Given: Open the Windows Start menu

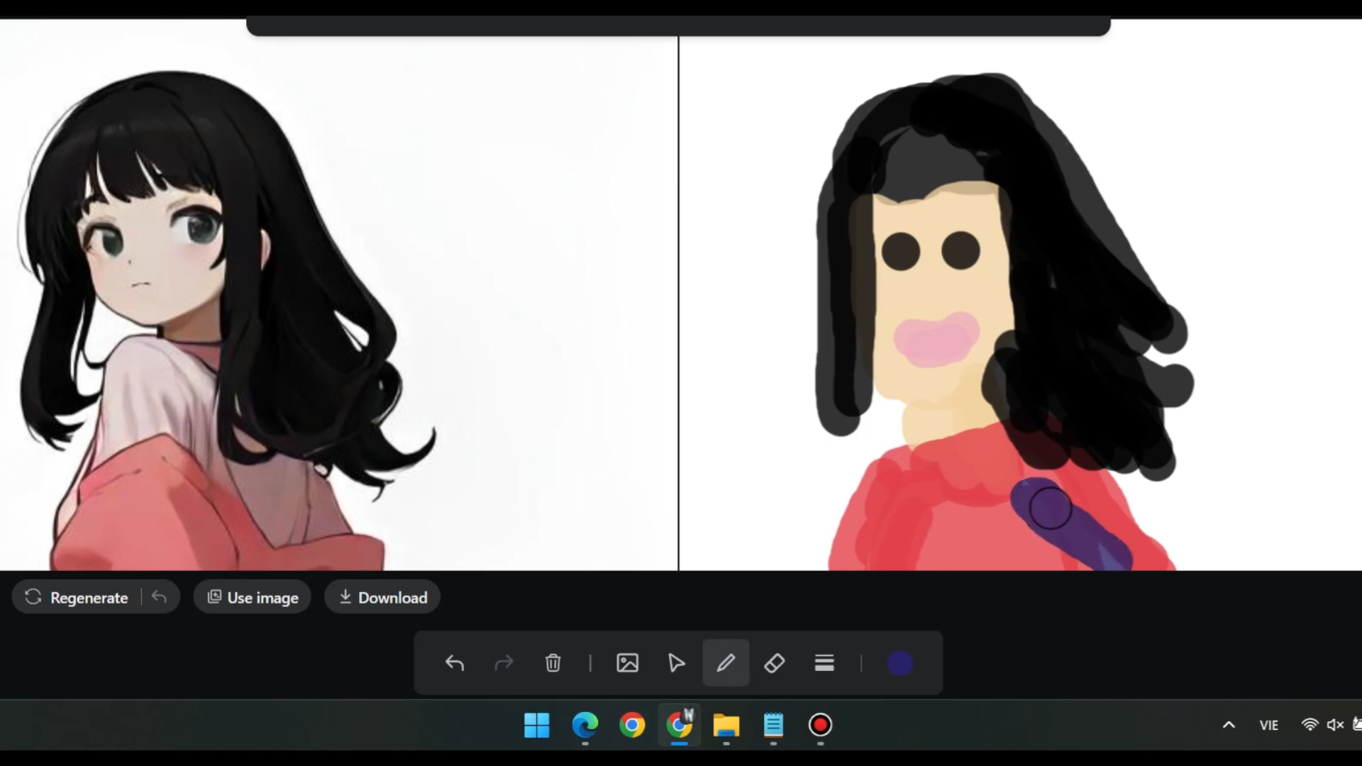Looking at the screenshot, I should click(537, 725).
